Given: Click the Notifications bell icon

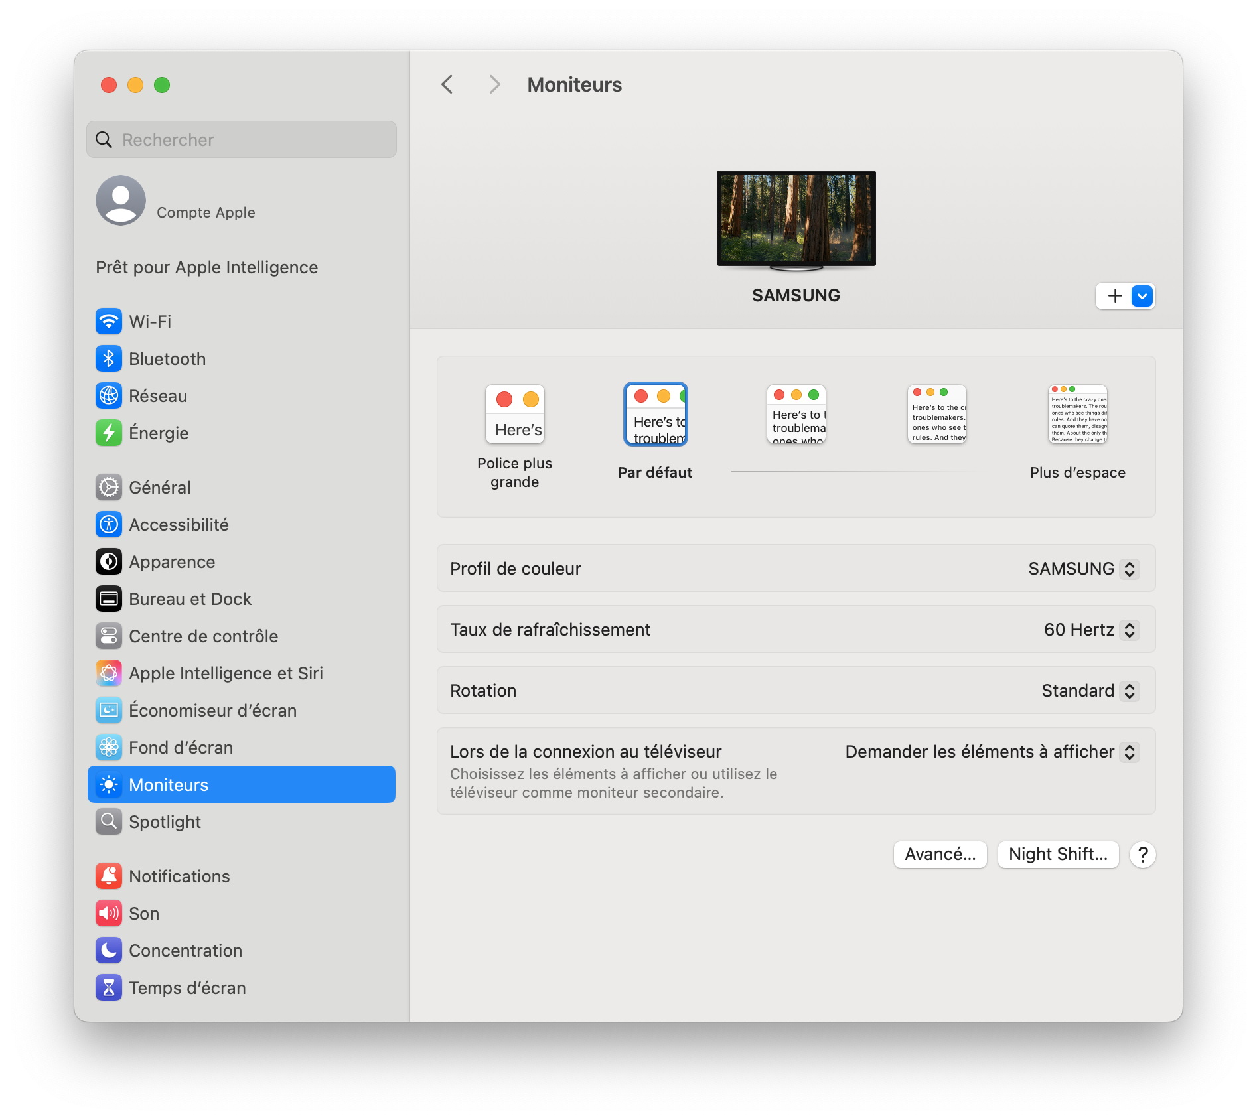Looking at the screenshot, I should pos(109,876).
